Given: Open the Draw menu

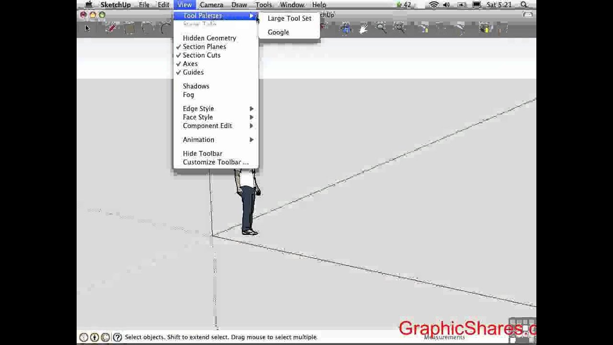Looking at the screenshot, I should pos(239,5).
